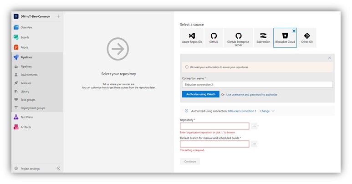This screenshot has height=184, width=352.
Task: Click info icon beside Authorized using connection
Action: tap(186, 111)
